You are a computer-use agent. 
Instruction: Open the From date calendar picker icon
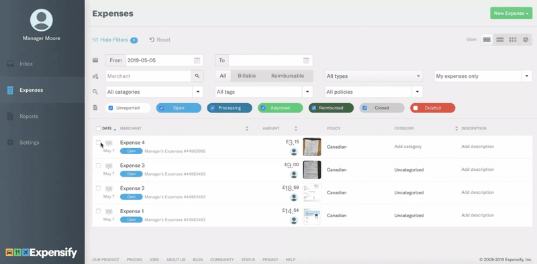(197, 60)
